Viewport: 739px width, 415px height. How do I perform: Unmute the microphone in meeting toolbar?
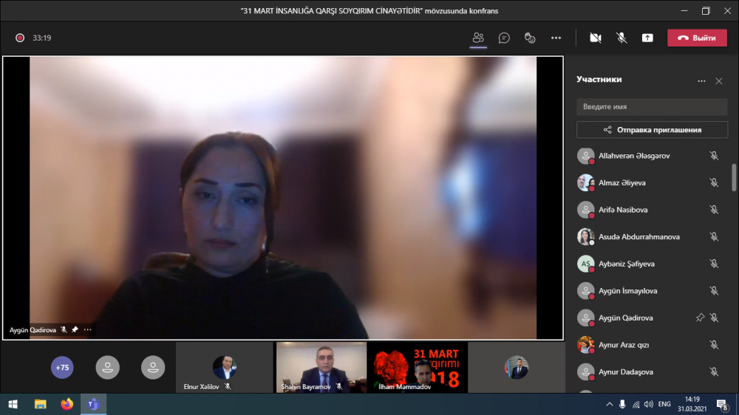pos(621,38)
